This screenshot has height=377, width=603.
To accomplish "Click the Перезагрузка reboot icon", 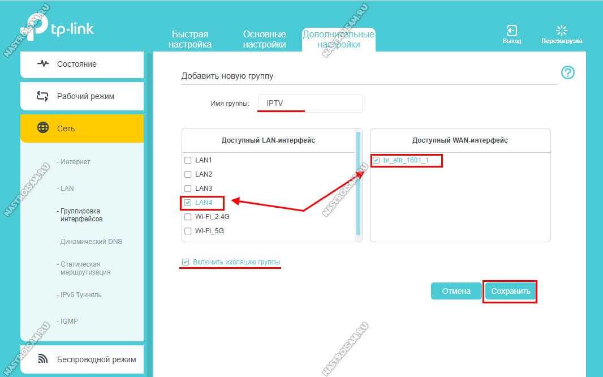I will pyautogui.click(x=561, y=31).
